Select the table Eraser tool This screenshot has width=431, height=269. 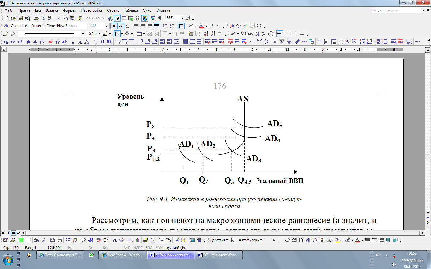point(13,34)
